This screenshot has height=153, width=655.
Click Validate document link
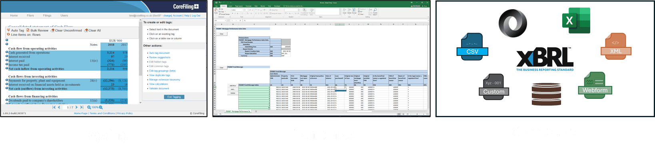[159, 88]
